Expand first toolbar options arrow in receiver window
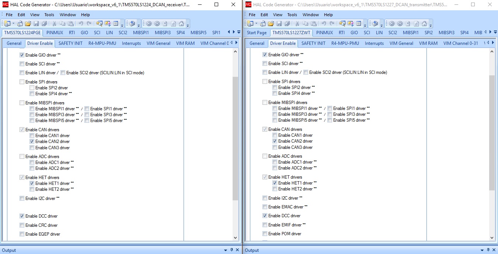Image resolution: width=498 pixels, height=254 pixels. (122, 25)
